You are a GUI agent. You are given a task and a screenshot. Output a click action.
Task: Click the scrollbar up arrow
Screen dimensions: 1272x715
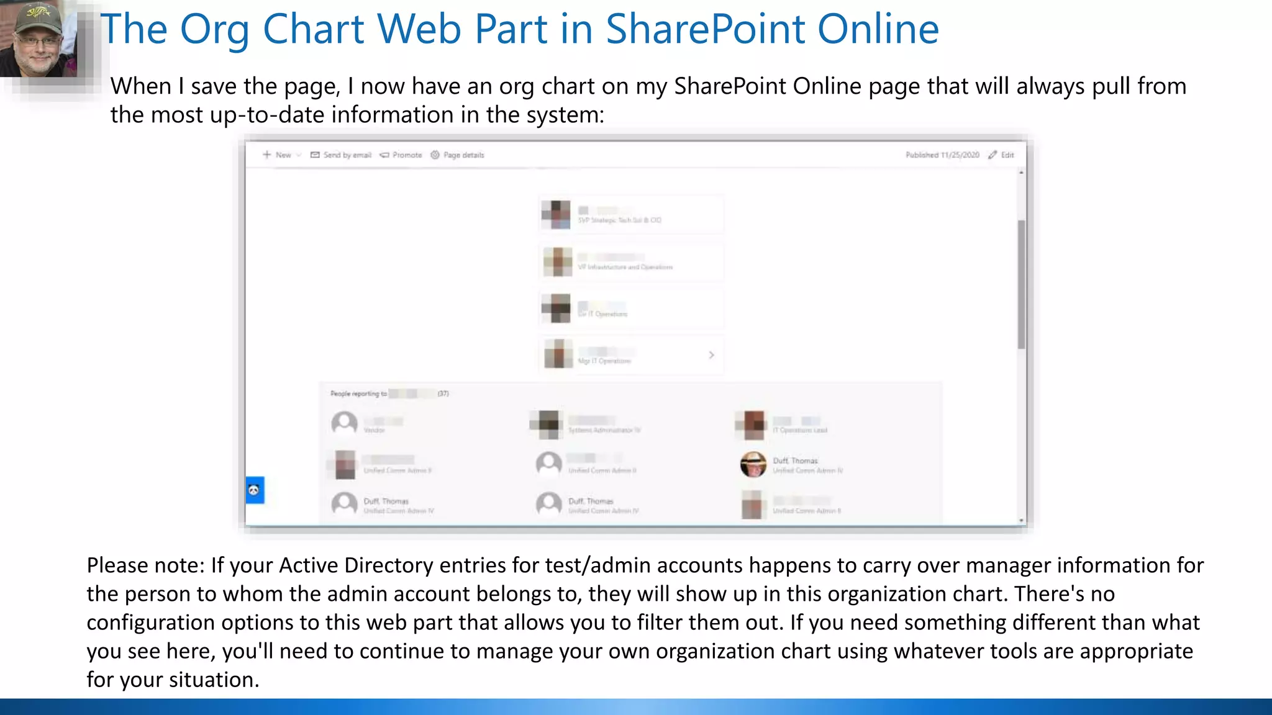[1021, 173]
